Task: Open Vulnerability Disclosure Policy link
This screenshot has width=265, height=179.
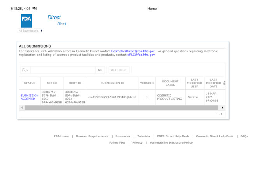Action: (x=171, y=142)
